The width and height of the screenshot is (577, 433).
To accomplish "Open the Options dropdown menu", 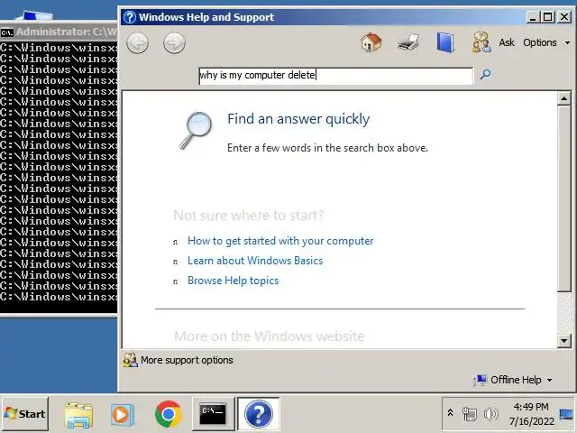I will [546, 42].
